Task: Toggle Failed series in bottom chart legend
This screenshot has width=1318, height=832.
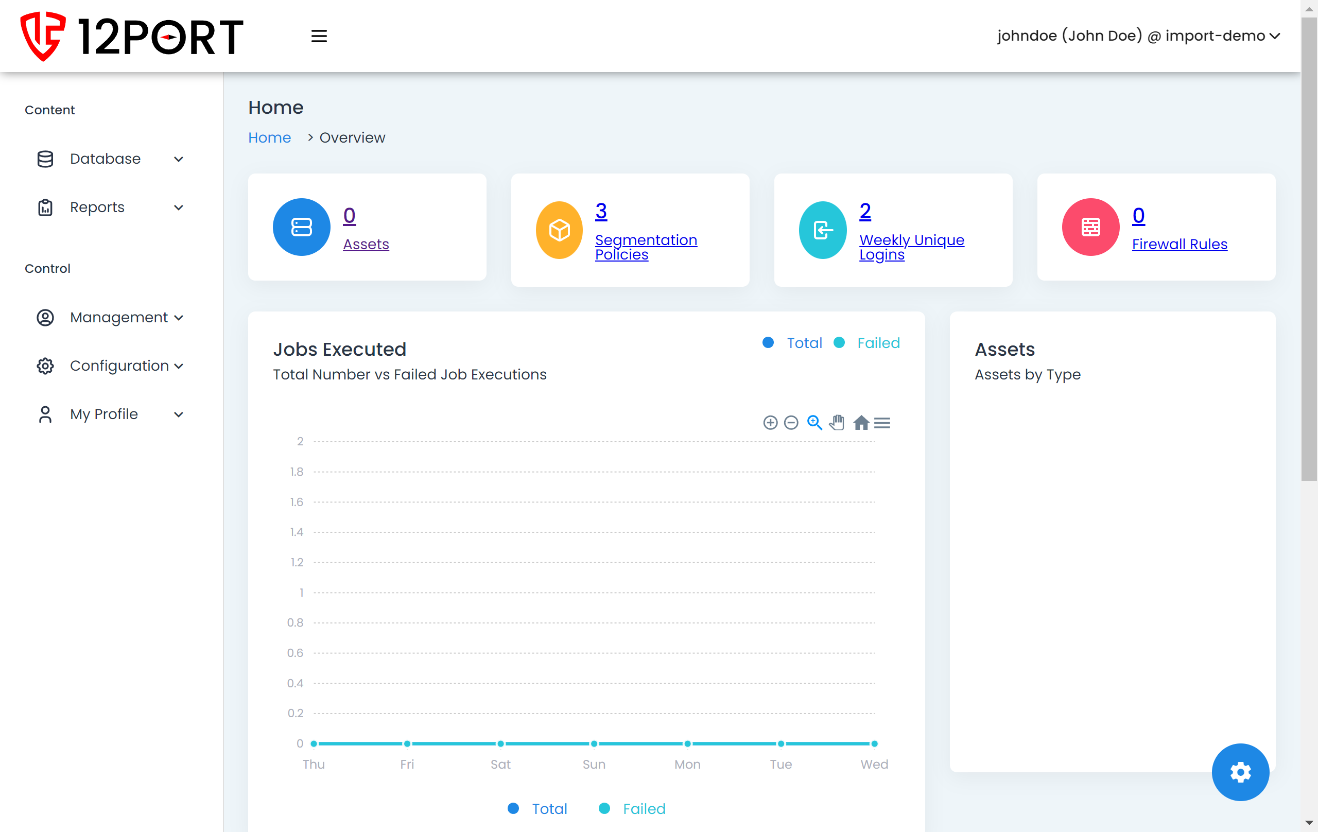Action: 644,808
